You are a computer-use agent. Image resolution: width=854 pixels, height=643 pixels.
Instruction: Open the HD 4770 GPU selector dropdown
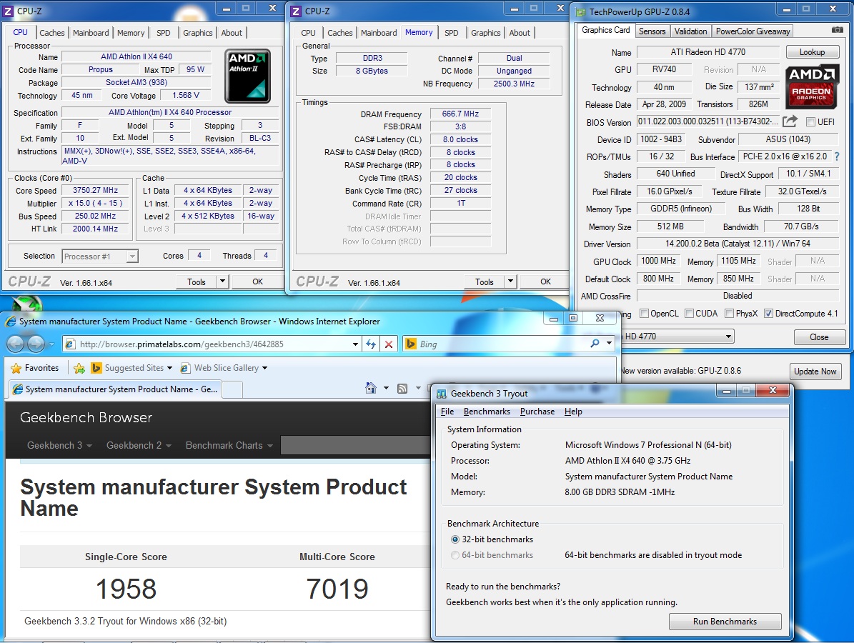[x=728, y=337]
